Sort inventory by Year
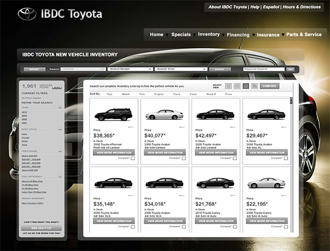Image resolution: width=330 pixels, height=251 pixels. pos(109,94)
